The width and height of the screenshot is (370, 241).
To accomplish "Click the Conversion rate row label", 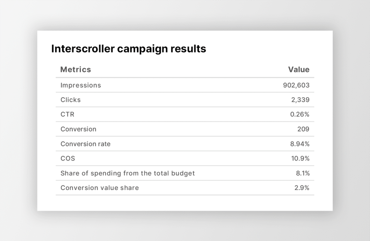I will [85, 144].
